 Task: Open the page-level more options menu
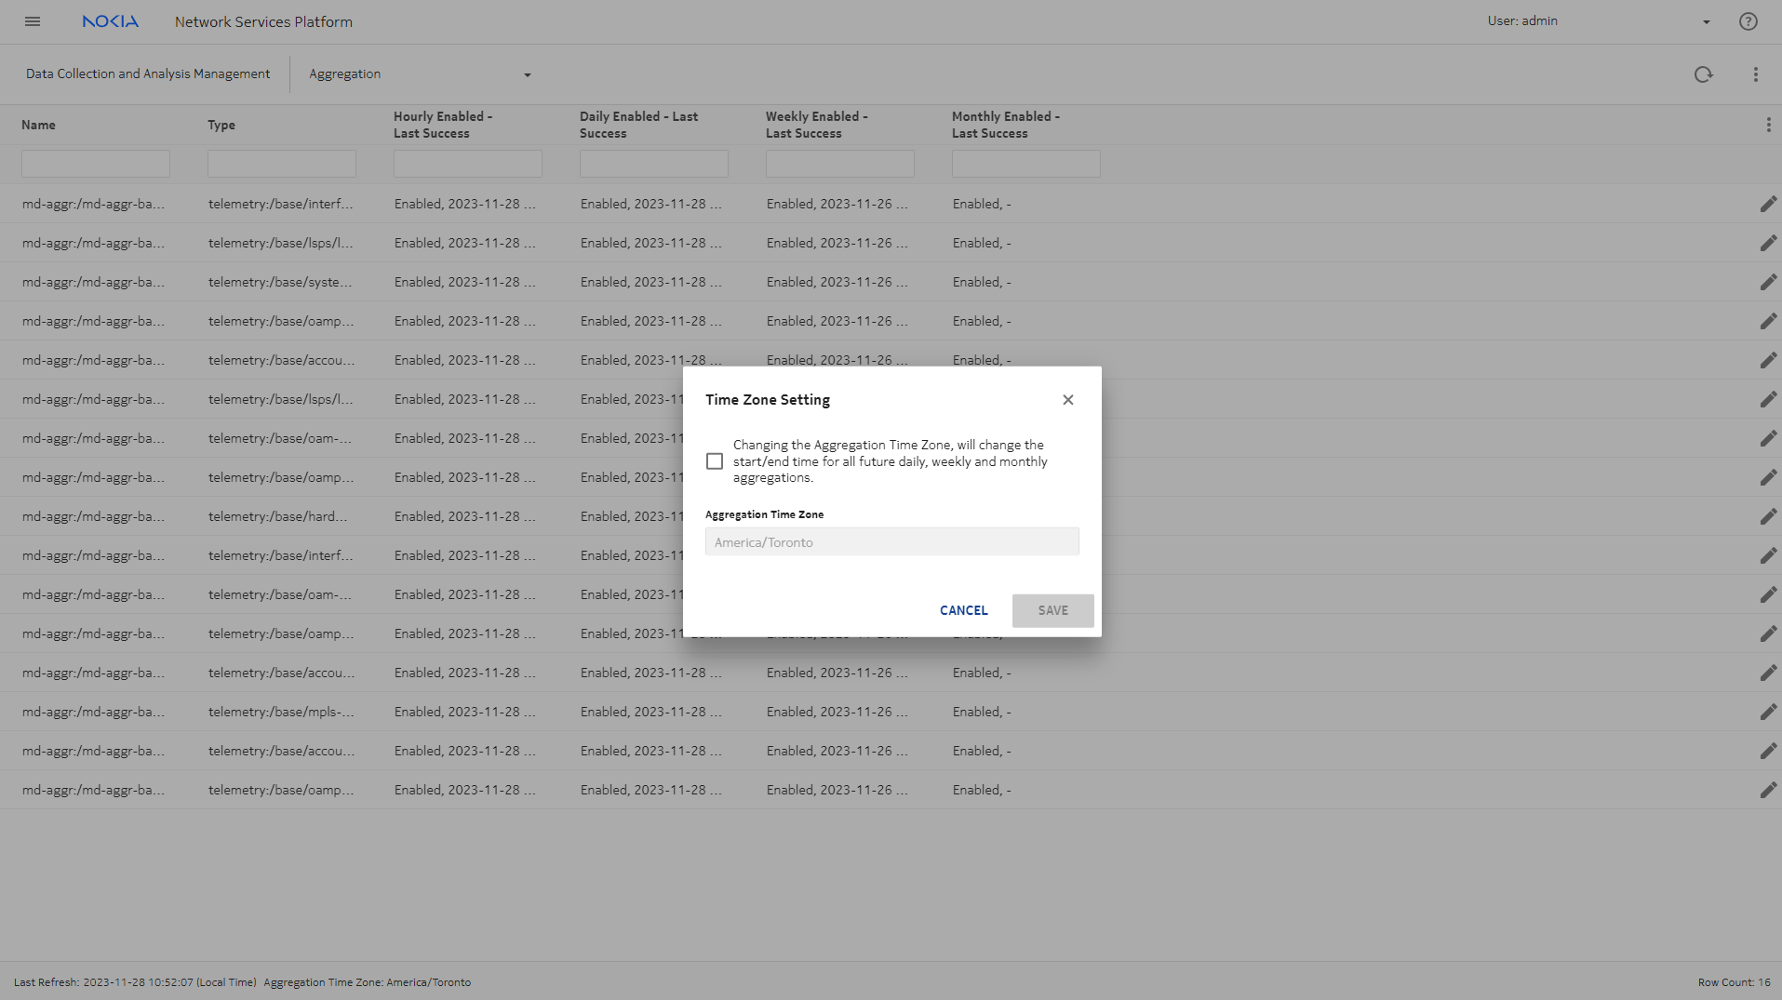coord(1755,74)
